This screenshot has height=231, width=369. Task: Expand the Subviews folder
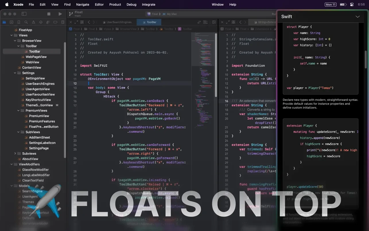coord(15,154)
